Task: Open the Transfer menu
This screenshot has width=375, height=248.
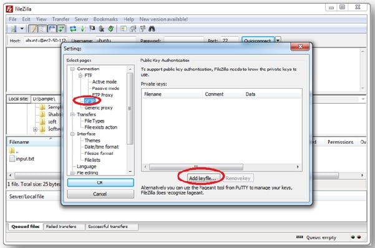Action: pyautogui.click(x=61, y=19)
